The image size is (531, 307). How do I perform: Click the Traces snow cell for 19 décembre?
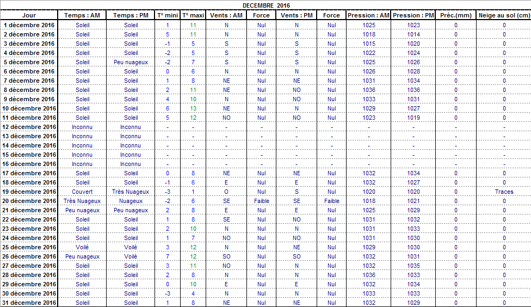tap(504, 192)
